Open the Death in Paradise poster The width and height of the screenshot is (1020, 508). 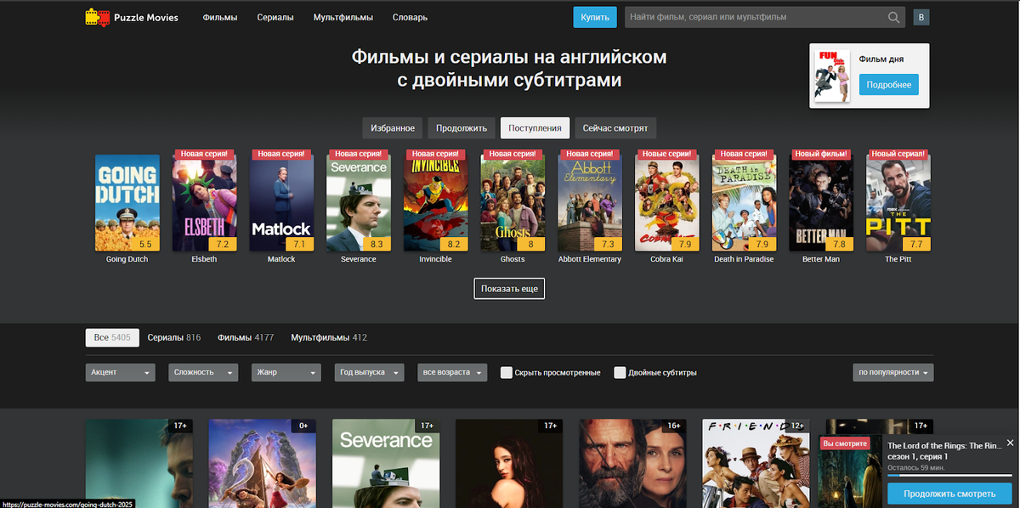click(744, 203)
